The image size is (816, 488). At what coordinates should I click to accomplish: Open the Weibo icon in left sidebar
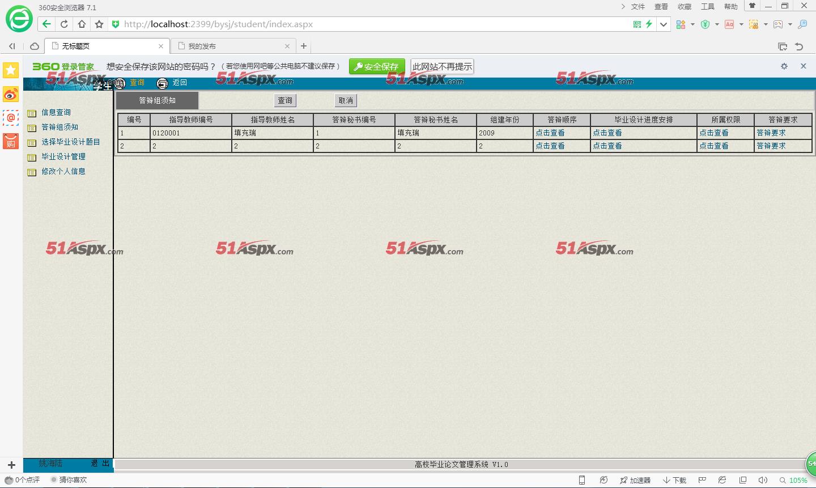coord(10,95)
